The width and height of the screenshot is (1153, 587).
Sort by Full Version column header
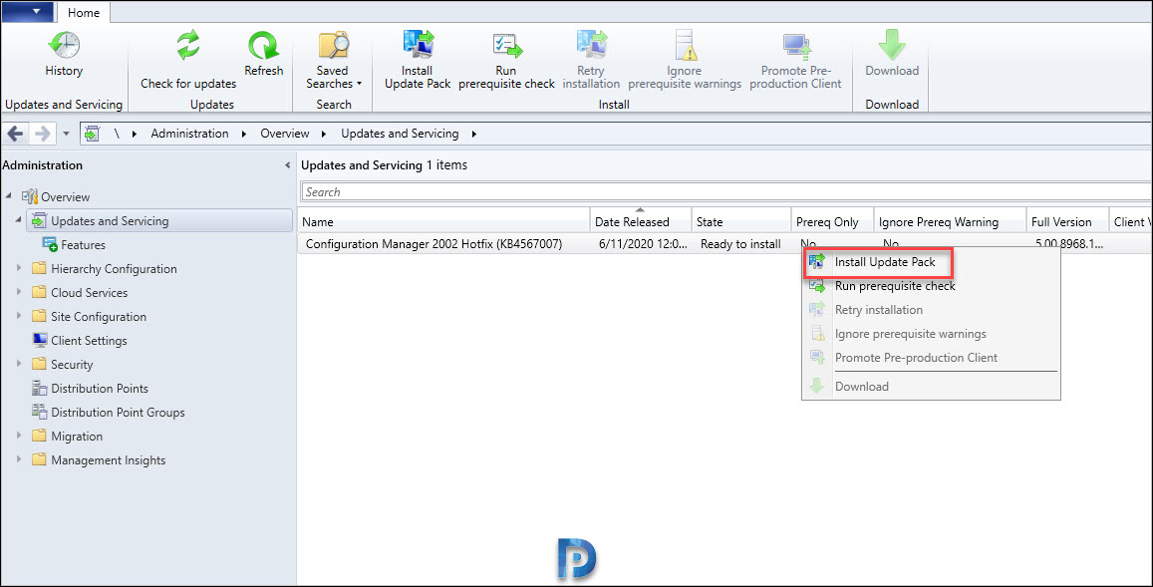[x=1067, y=221]
